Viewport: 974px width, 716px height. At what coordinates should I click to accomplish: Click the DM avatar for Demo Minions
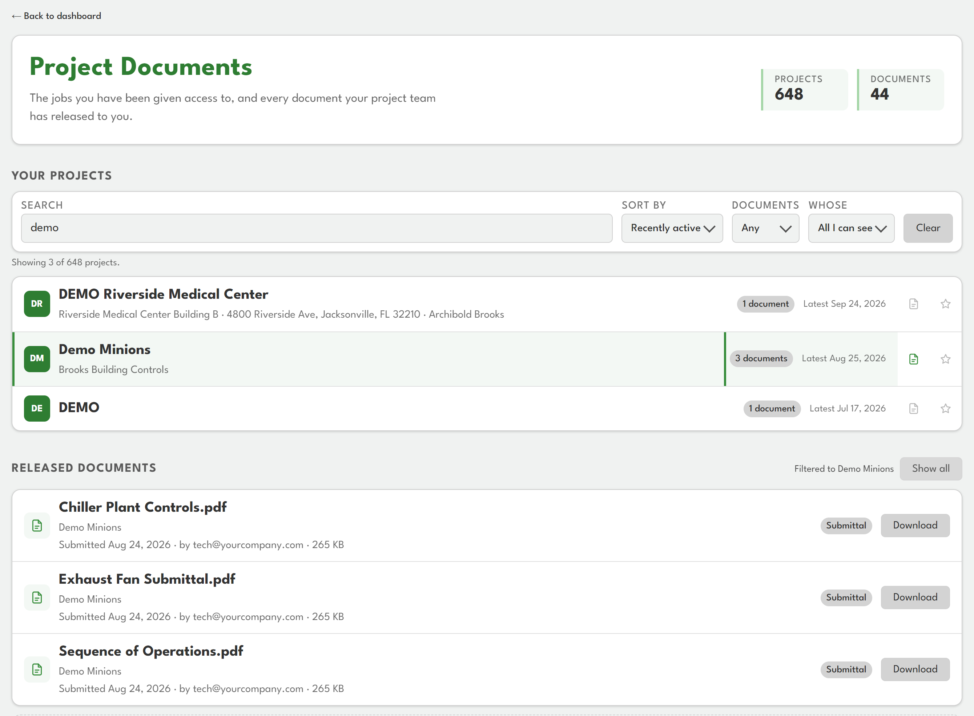point(37,359)
